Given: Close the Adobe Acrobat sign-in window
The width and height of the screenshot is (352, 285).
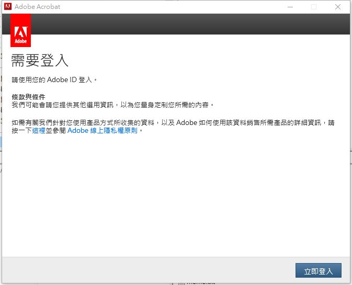Looking at the screenshot, I should (x=338, y=7).
